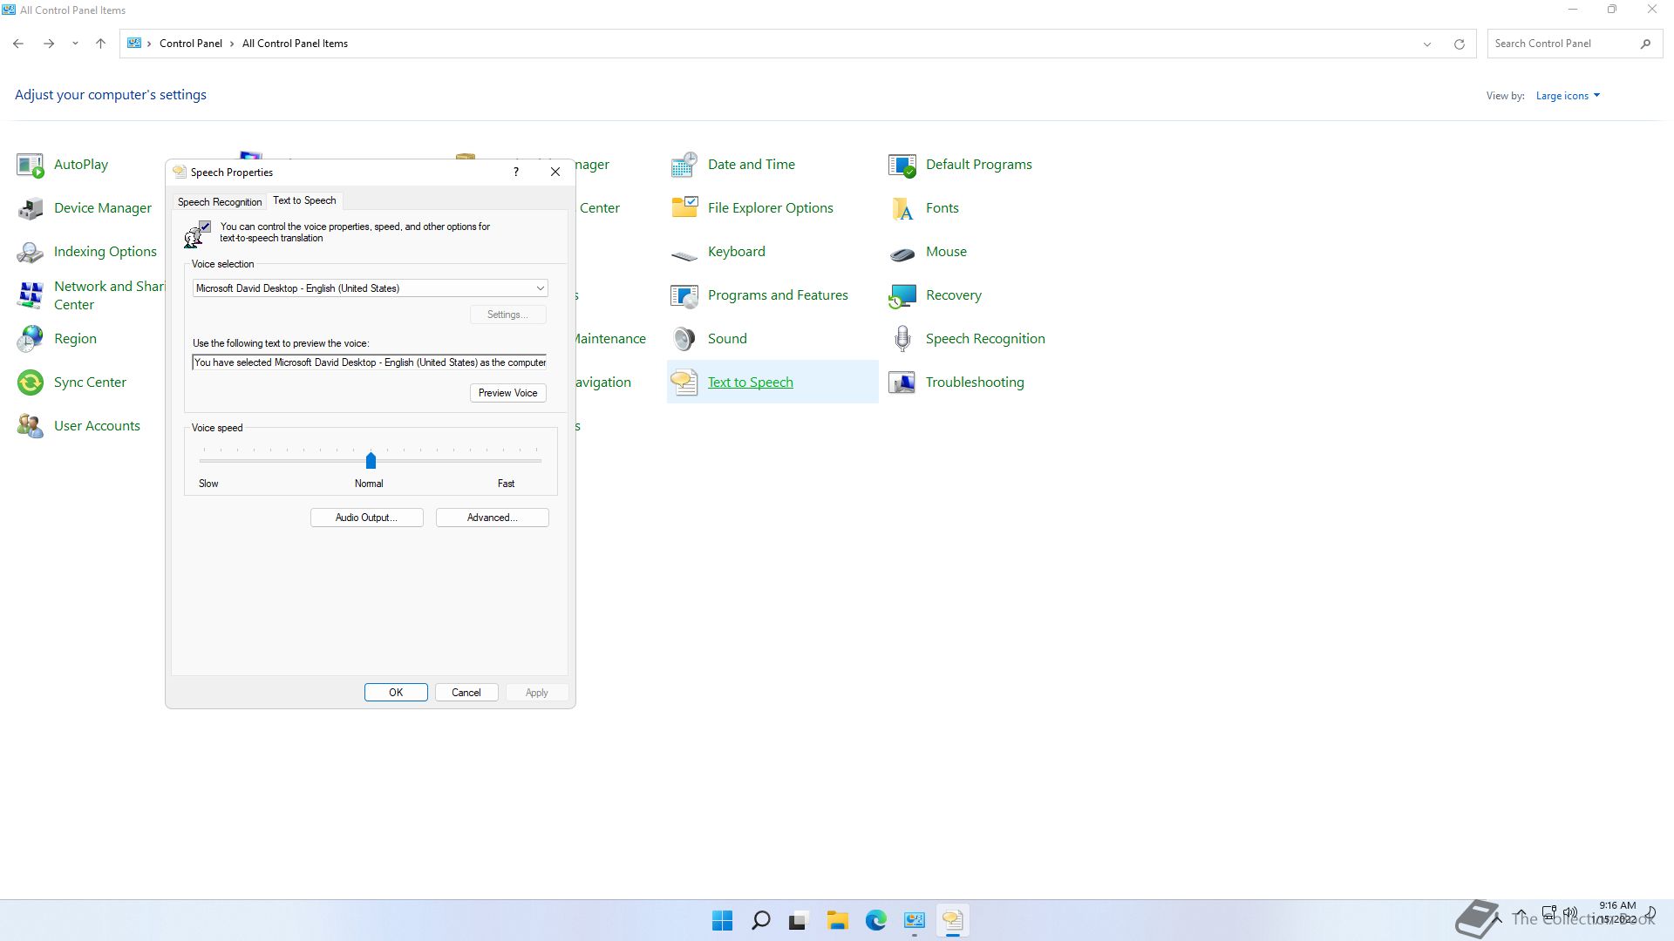
Task: Open the Speech Recognition link text
Action: pos(985,339)
